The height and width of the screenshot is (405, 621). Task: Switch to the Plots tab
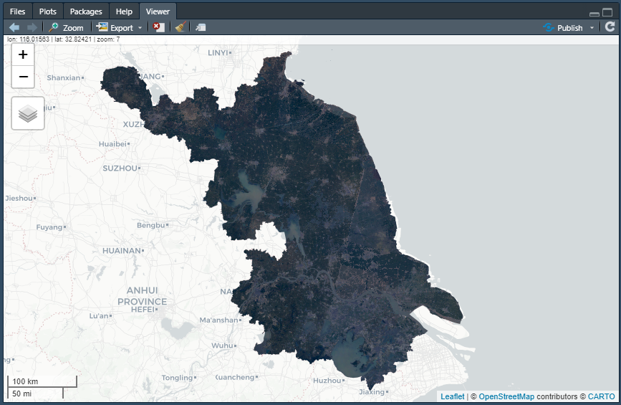[x=48, y=11]
